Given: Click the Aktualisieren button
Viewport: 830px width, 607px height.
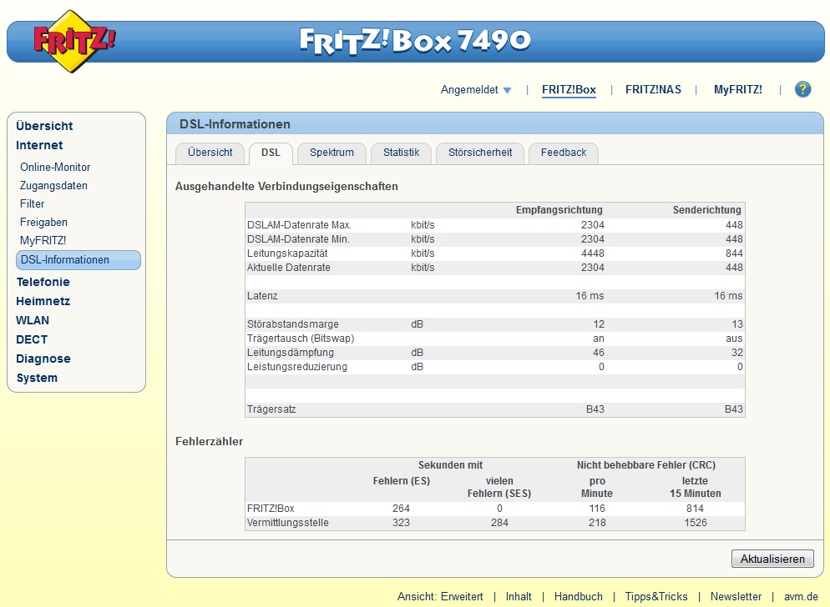Looking at the screenshot, I should (x=772, y=559).
